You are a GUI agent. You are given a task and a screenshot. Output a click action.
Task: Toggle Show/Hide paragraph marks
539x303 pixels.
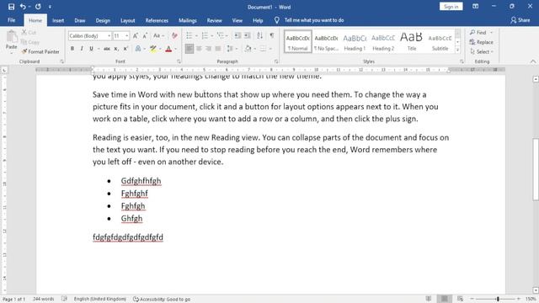point(272,35)
